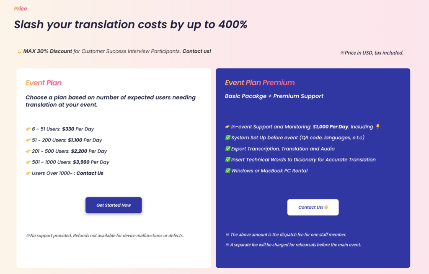Click pointing hand icon beside 501 ~ 1000 Users
429x274 pixels.
tap(28, 162)
